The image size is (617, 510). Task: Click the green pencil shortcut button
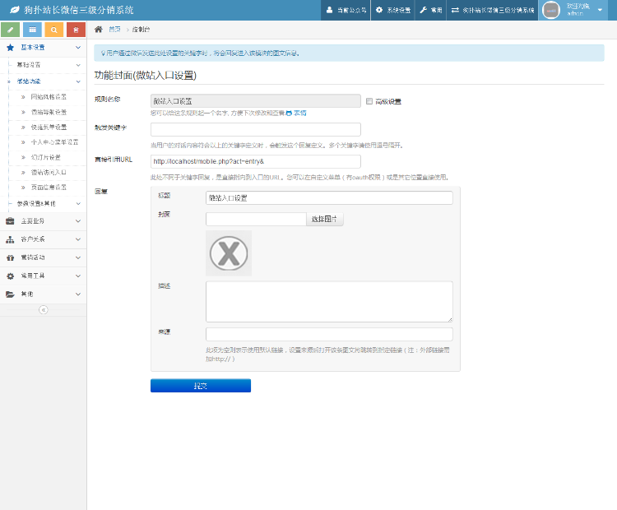tap(11, 30)
